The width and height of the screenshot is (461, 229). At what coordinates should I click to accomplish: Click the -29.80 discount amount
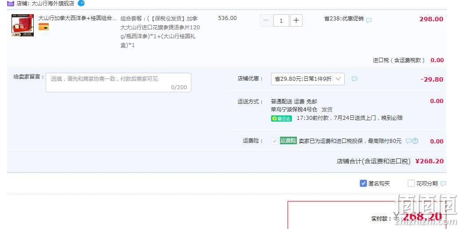click(x=432, y=79)
